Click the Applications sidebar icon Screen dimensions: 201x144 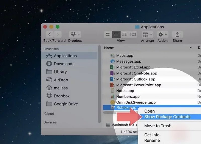(49, 56)
